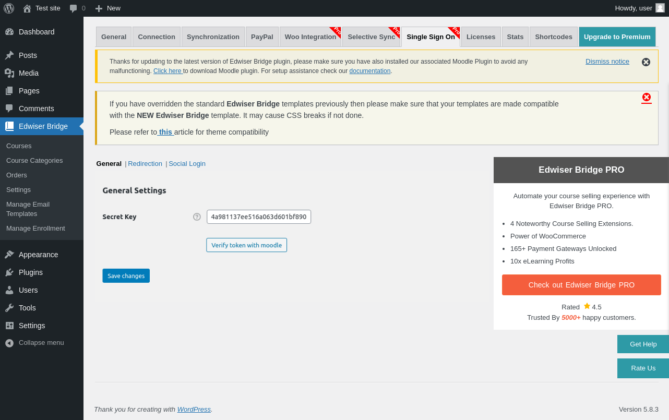Viewport: 669px width, 420px height.
Task: Go to the Redirection sub-section
Action: pyautogui.click(x=145, y=163)
